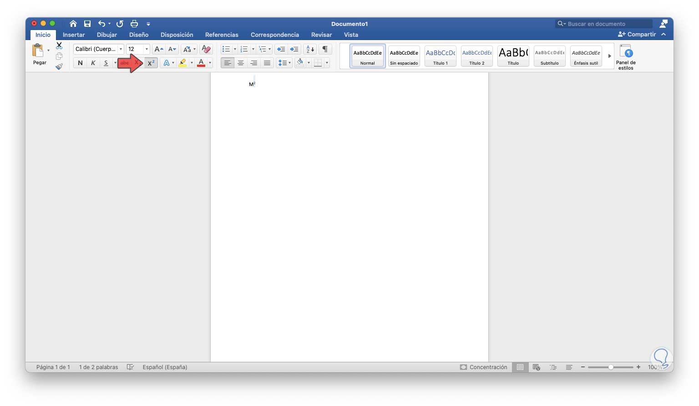
Task: Decrease font size with small A icon
Action: 172,49
